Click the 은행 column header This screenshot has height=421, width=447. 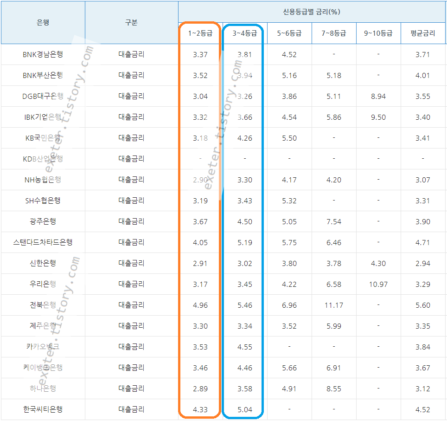pos(43,23)
